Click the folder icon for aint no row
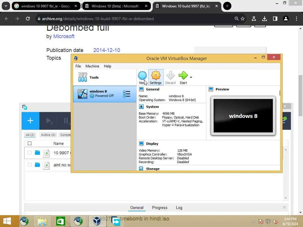 (38, 165)
